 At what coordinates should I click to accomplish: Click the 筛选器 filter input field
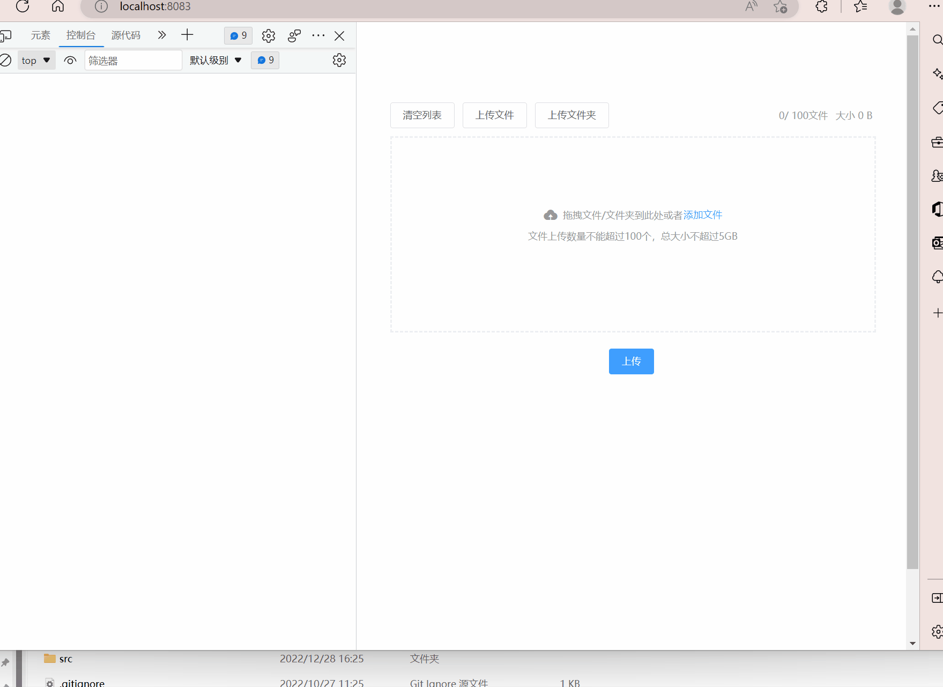(x=133, y=61)
